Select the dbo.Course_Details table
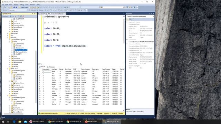221x124 pixels. click(21, 50)
